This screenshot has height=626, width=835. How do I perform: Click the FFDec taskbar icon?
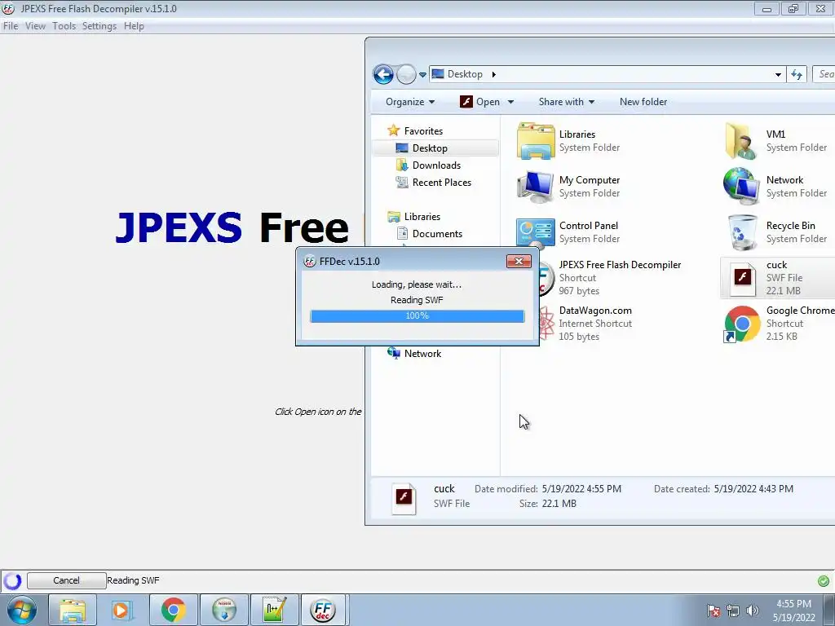coord(323,610)
